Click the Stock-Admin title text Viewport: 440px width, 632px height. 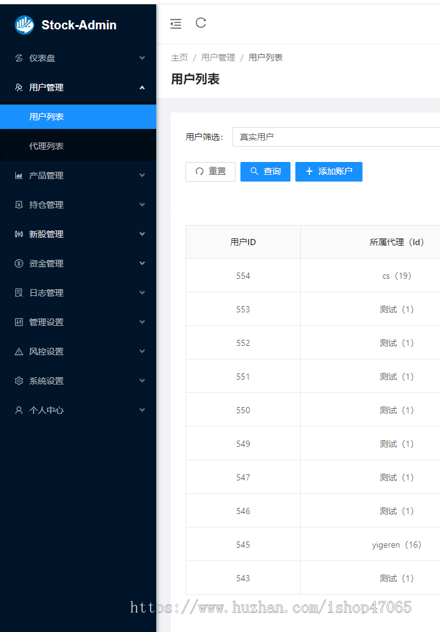[79, 25]
